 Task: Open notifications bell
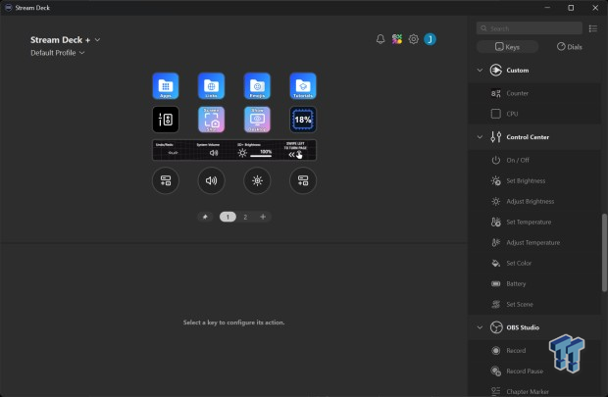click(x=380, y=39)
